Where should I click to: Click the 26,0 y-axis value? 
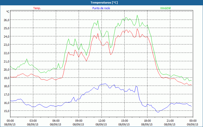7,20
